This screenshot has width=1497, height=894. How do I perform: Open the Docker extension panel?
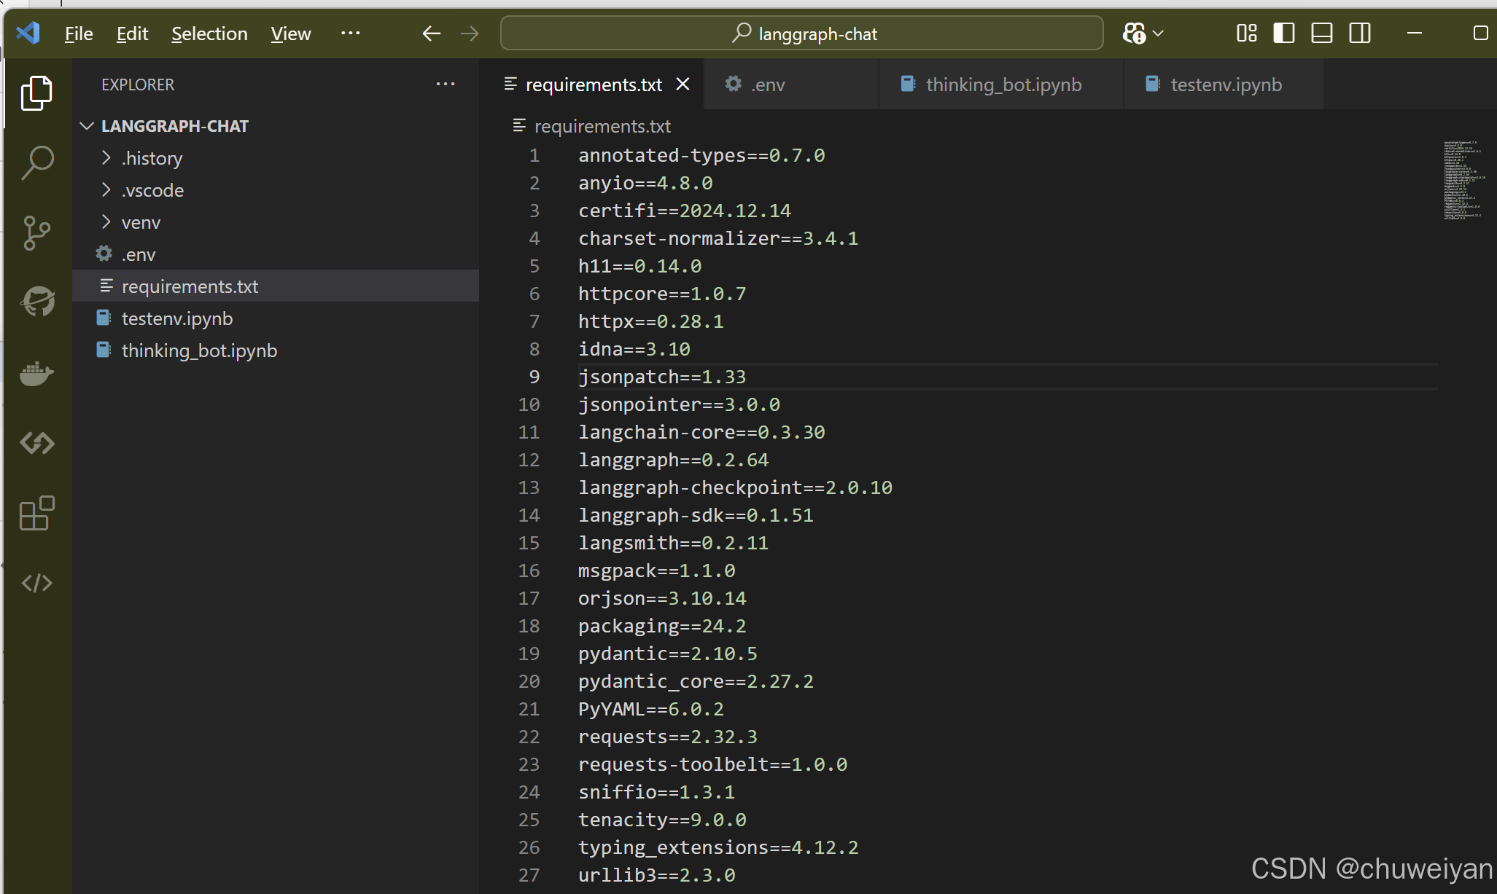tap(36, 373)
